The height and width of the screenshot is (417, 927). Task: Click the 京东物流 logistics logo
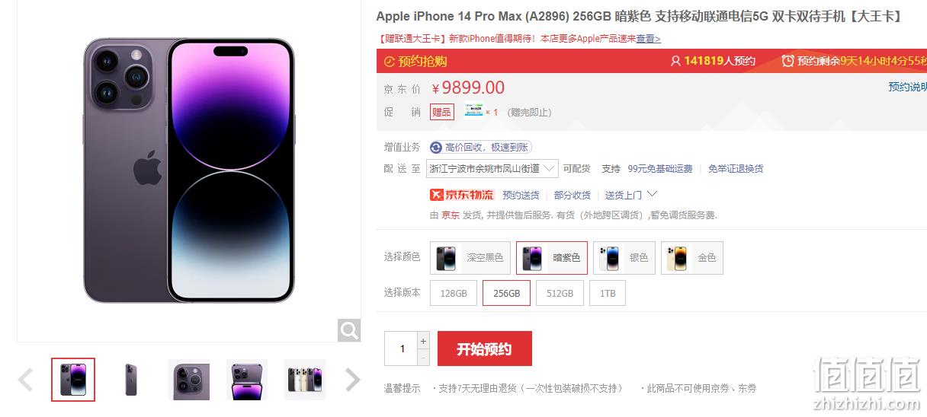[x=462, y=195]
